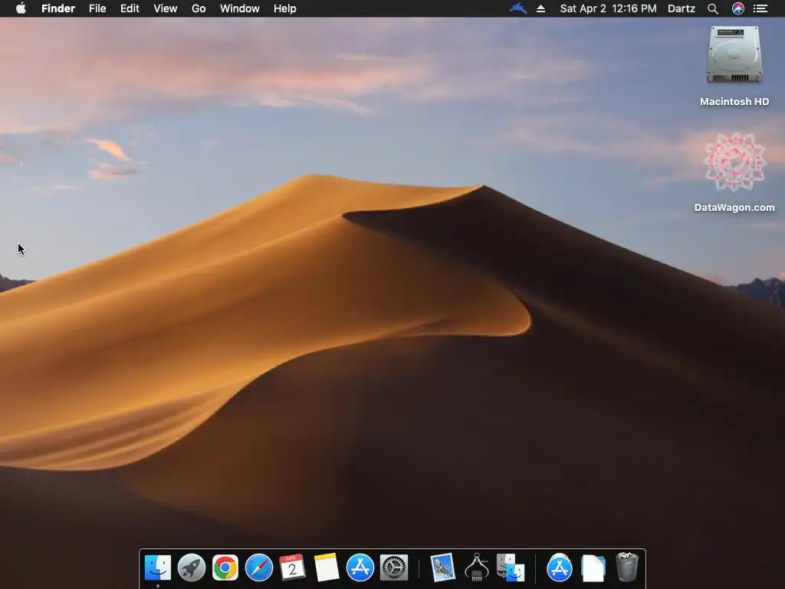
Task: Click the Sat Apr 2 12:16 PM clock
Action: [x=608, y=8]
